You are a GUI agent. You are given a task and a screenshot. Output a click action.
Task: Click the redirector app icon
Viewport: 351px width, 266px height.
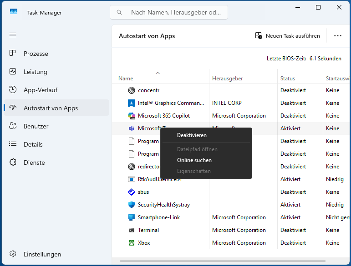coord(132,167)
